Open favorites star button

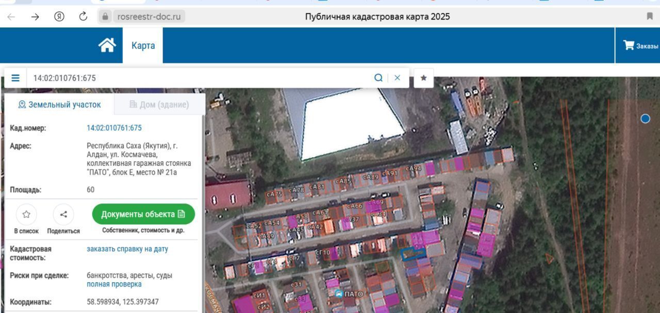(x=424, y=78)
